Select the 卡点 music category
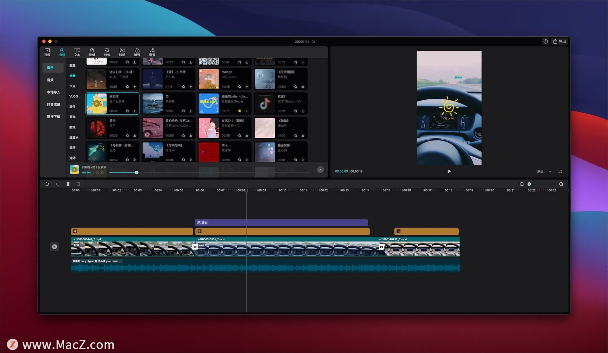This screenshot has width=608, height=353. click(x=73, y=86)
